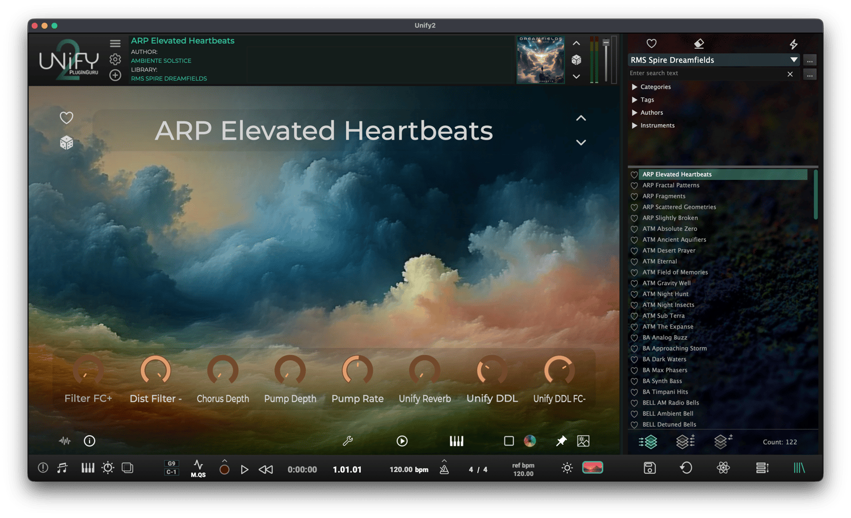Click the waveform icon next to the info icon

click(x=65, y=441)
